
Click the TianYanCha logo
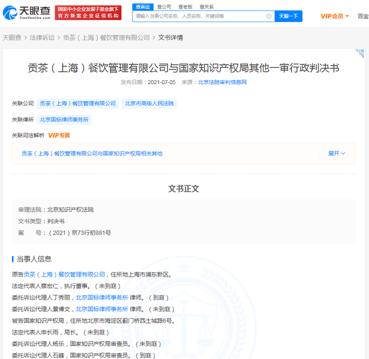pyautogui.click(x=26, y=13)
